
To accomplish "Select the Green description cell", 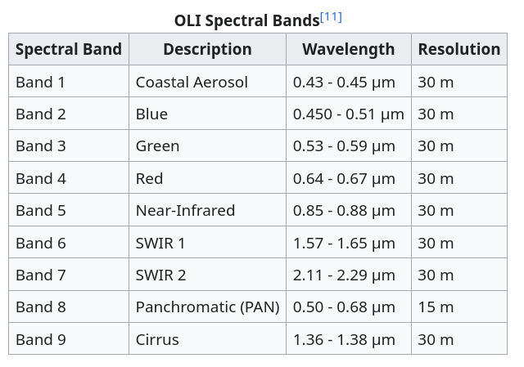I will pos(157,146).
